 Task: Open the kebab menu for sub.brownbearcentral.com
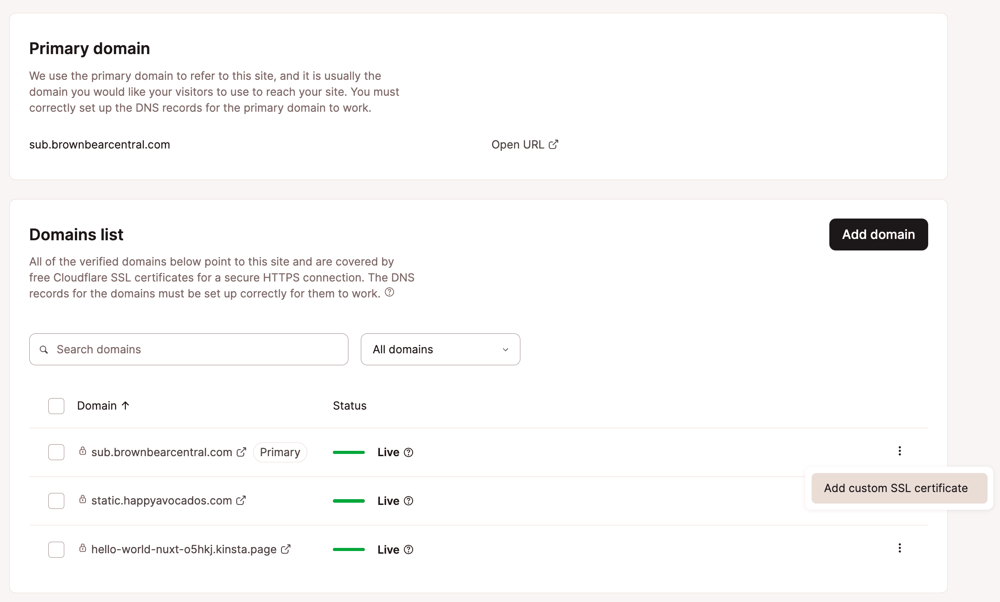900,451
